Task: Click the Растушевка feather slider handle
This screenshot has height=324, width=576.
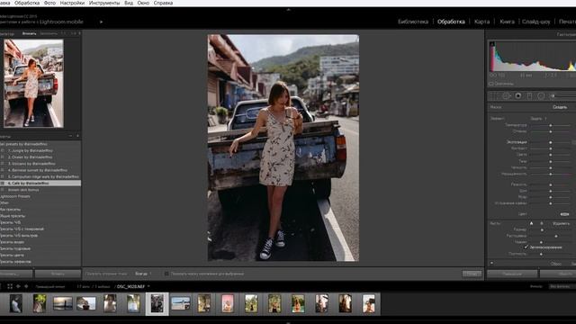Action: pos(556,236)
